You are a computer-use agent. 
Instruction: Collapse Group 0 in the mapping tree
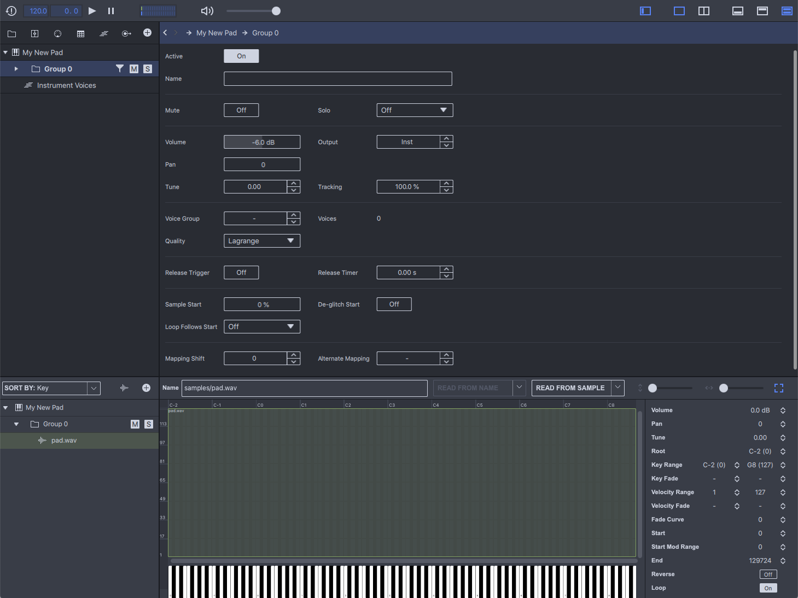(16, 424)
